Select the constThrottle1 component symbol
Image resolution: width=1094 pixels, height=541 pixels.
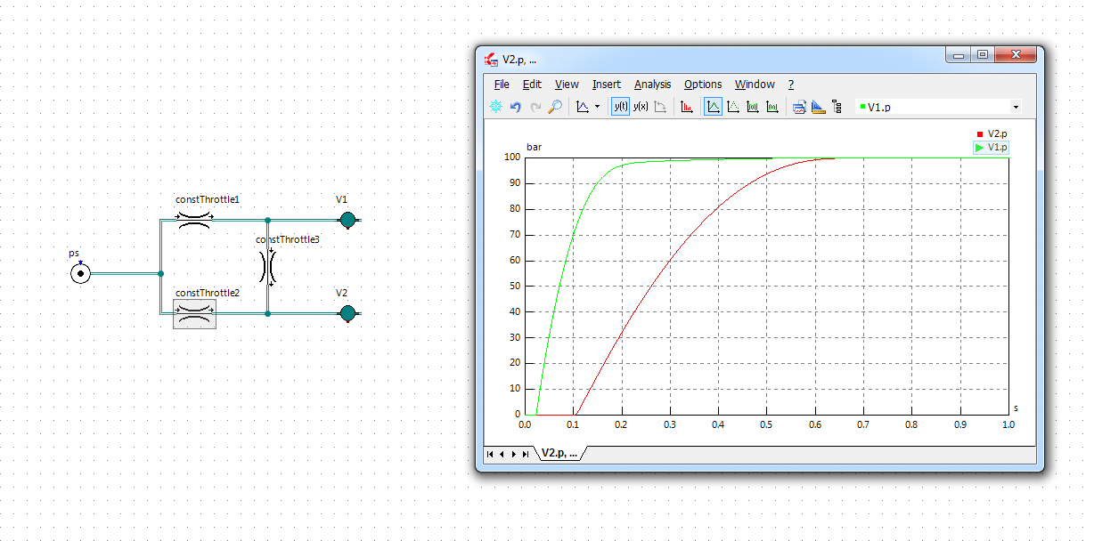195,220
